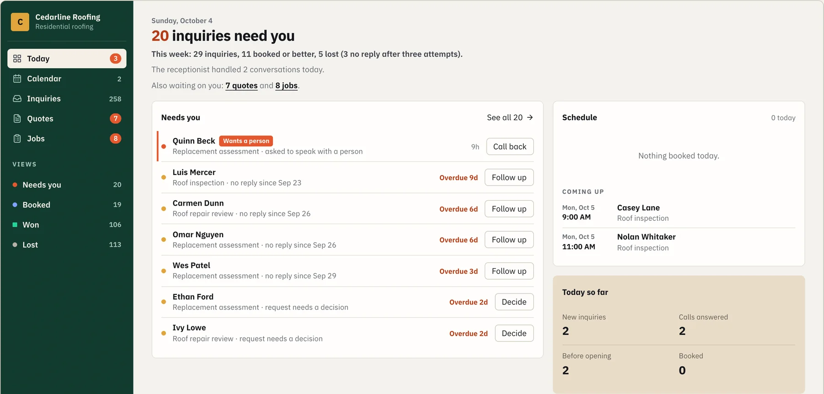Image resolution: width=824 pixels, height=394 pixels.
Task: Open Ethan Ford's inquiry name
Action: [x=193, y=297]
